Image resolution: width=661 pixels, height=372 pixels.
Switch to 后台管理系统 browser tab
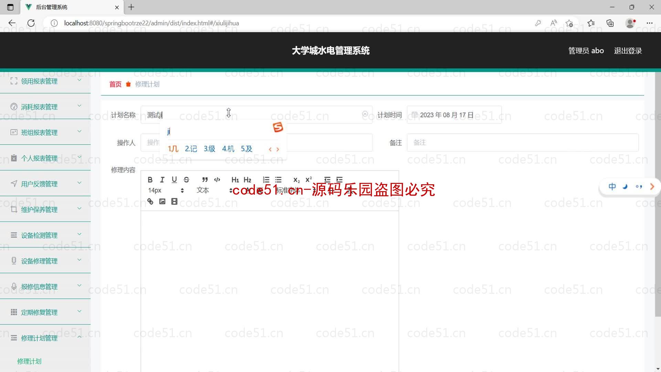point(72,7)
